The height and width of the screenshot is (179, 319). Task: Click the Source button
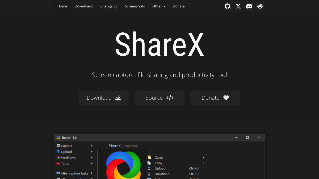159,98
